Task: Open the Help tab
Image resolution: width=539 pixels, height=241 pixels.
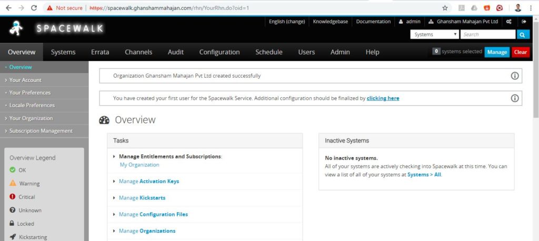Action: click(x=372, y=52)
